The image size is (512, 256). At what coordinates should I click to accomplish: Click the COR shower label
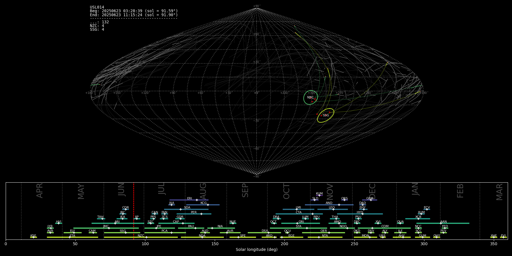(125, 208)
